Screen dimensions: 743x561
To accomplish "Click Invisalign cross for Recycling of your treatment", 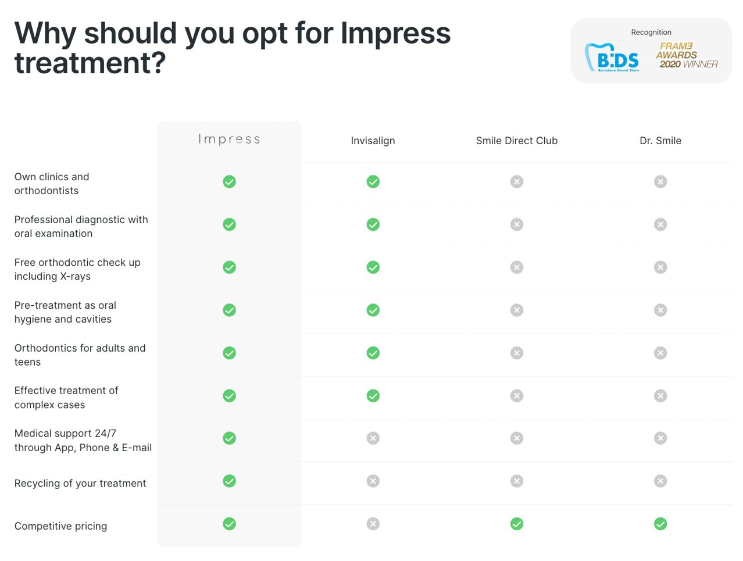I will tap(373, 481).
